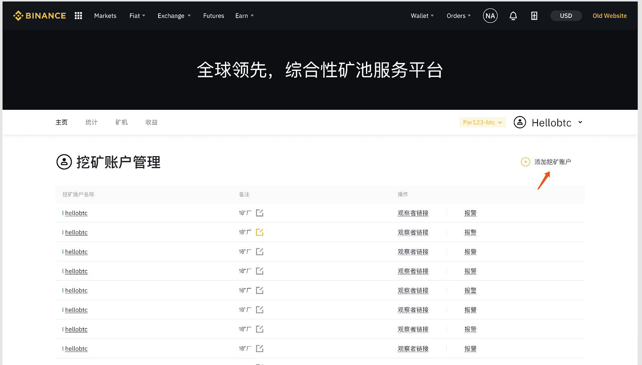The height and width of the screenshot is (365, 642).
Task: Open the NA account avatar
Action: [490, 16]
